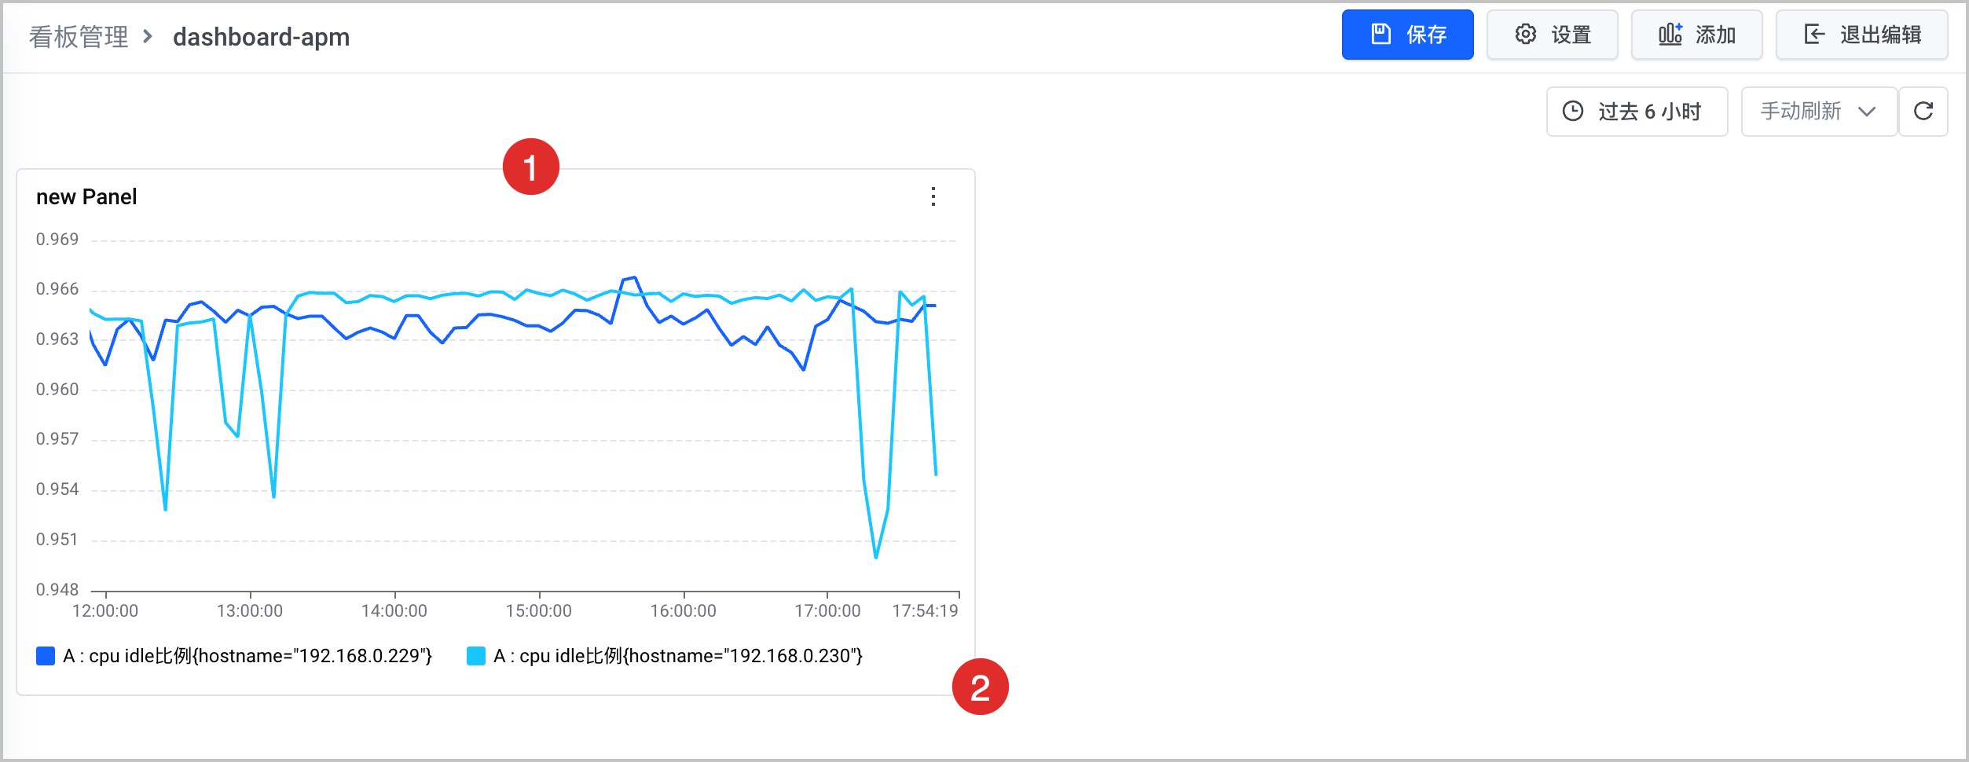Click the new Panel title text

86,197
